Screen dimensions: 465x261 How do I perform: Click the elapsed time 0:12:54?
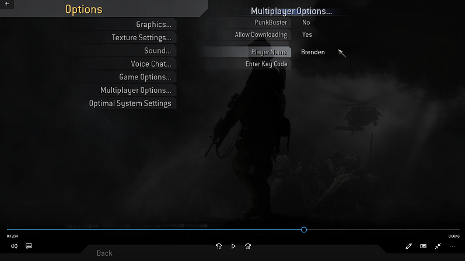[12, 236]
